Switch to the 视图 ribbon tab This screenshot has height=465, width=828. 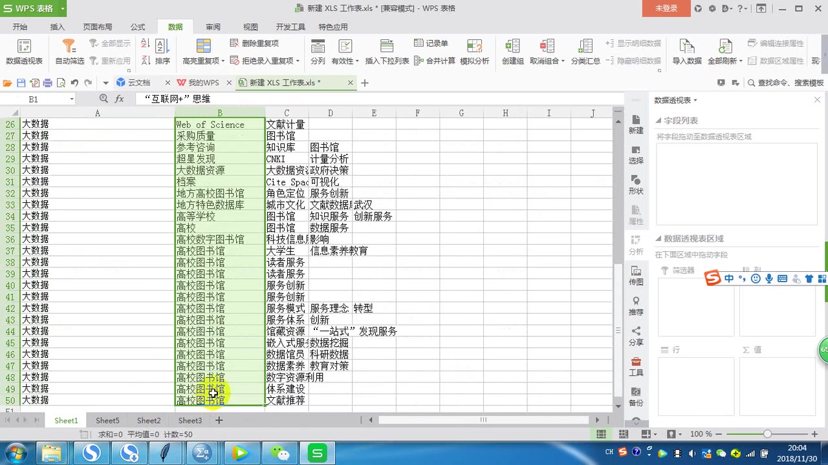[250, 27]
